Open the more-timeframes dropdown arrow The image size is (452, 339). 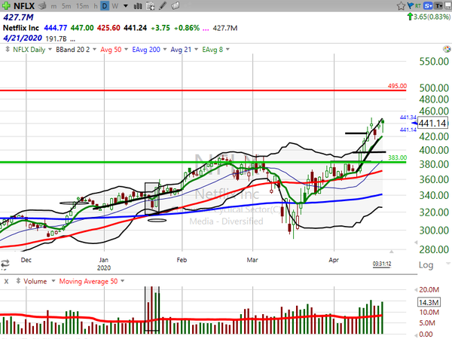126,6
